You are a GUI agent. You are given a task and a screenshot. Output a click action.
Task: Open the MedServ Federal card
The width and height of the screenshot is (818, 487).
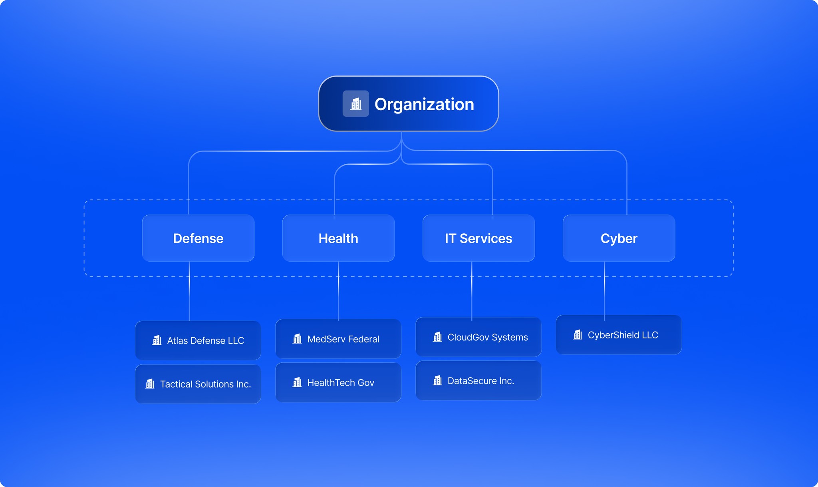(343, 339)
